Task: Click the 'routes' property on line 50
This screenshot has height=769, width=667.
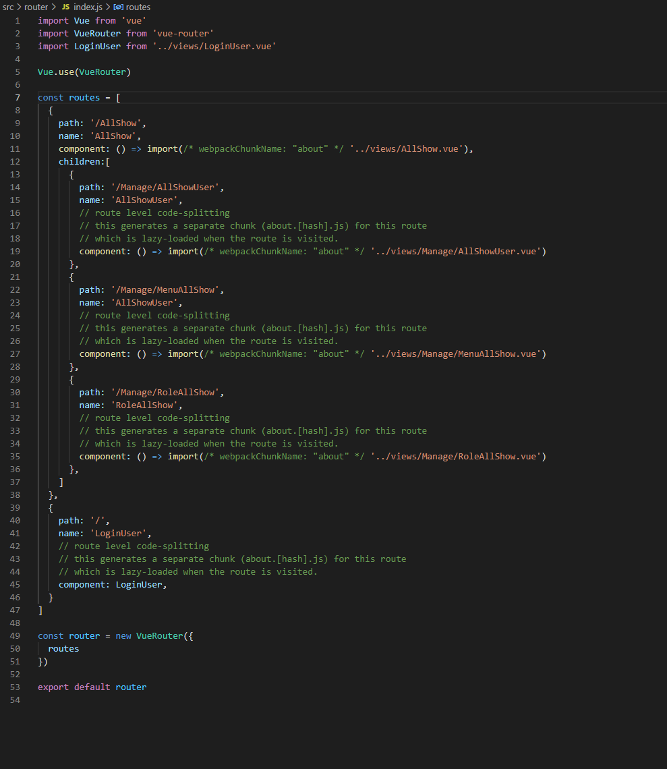Action: (x=63, y=649)
